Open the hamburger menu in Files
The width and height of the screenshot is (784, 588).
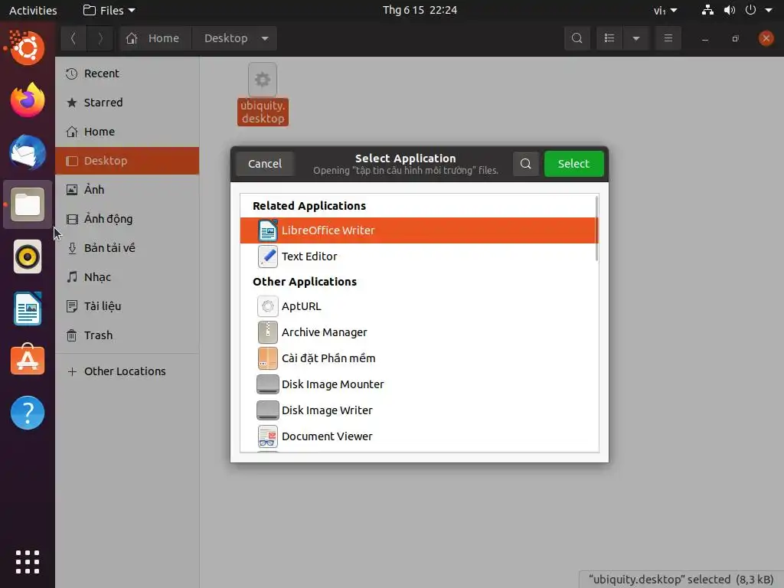coord(668,38)
